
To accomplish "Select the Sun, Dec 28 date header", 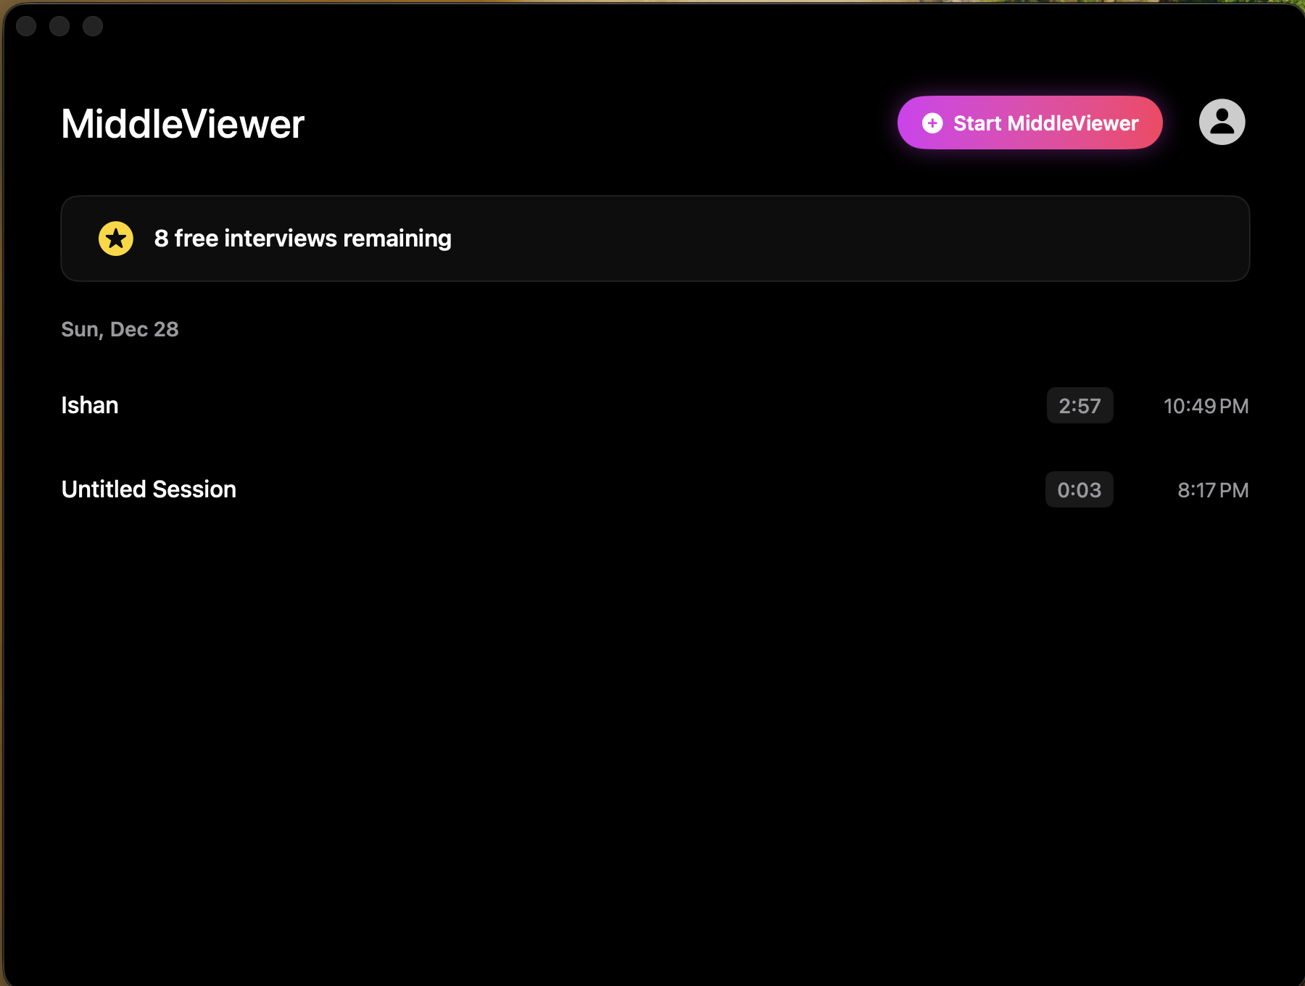I will point(120,329).
